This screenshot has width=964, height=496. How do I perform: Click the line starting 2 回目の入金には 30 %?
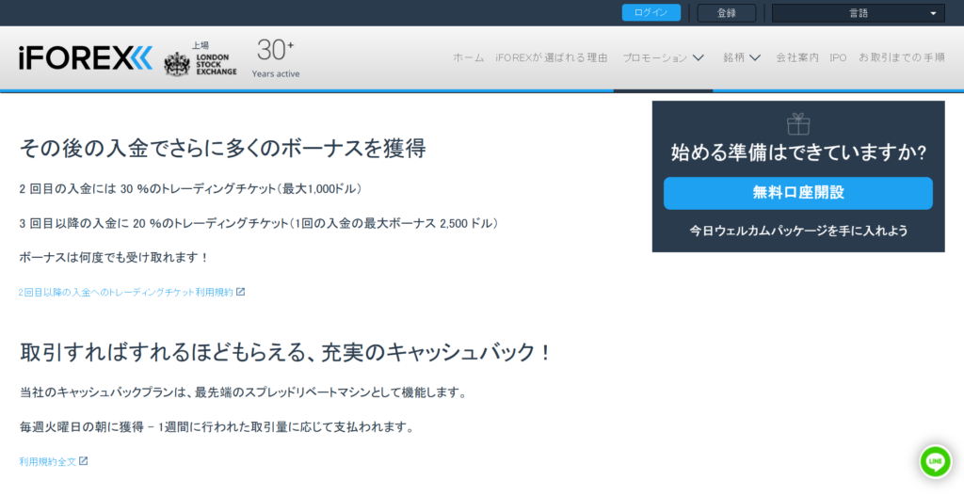coord(190,189)
